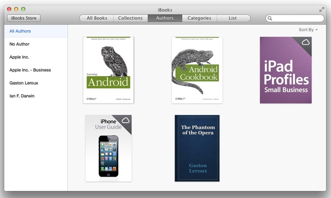Open the iPad Profiles Small Business book
The height and width of the screenshot is (198, 331).
coord(285,70)
